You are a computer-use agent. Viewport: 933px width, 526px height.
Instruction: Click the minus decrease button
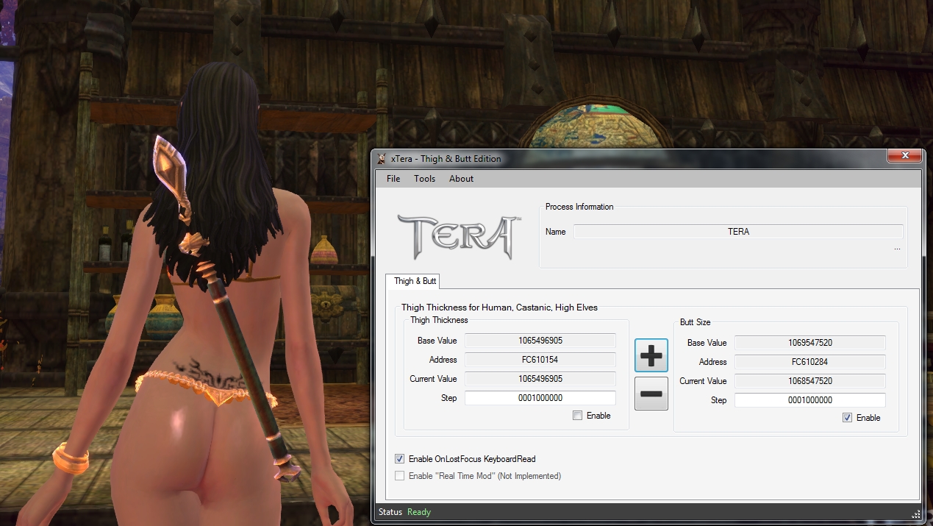(x=651, y=394)
